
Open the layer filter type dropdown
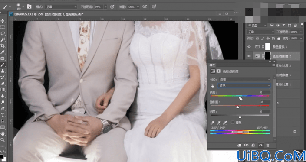tap(257, 25)
